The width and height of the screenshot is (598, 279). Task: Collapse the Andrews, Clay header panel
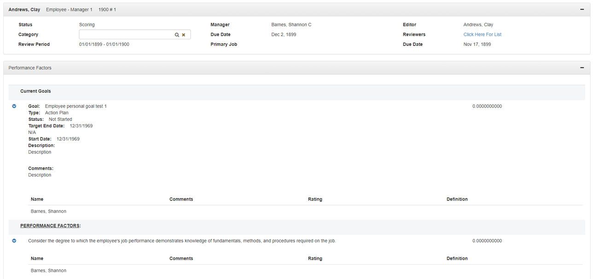tap(582, 9)
